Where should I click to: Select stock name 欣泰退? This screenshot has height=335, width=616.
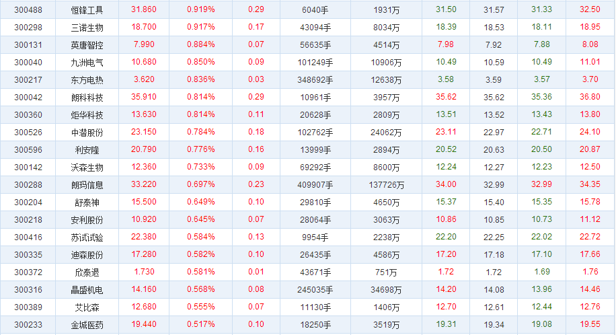point(87,272)
